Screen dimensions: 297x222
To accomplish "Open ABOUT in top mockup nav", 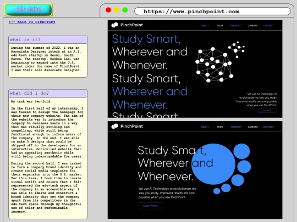I will (205, 25).
